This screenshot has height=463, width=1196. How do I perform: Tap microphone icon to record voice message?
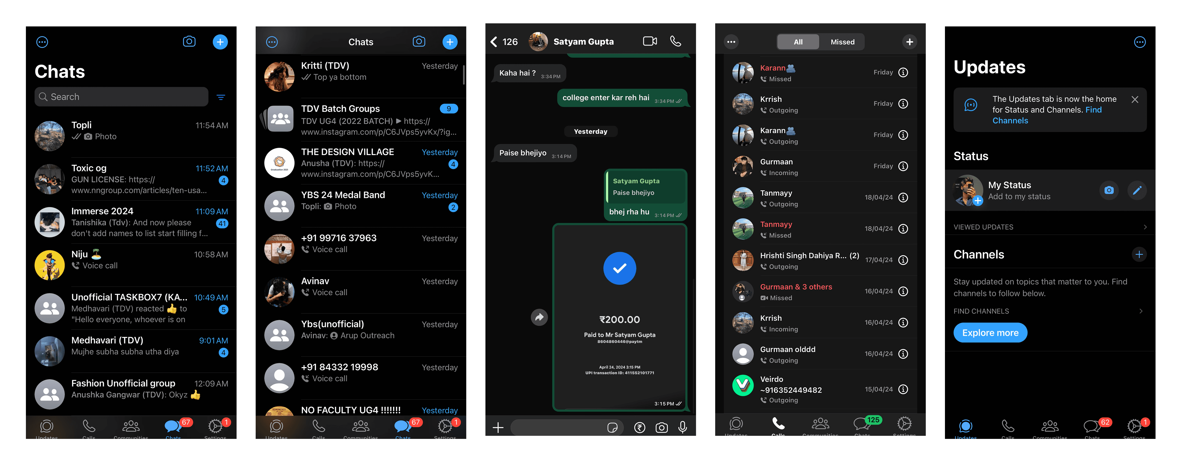click(x=683, y=427)
